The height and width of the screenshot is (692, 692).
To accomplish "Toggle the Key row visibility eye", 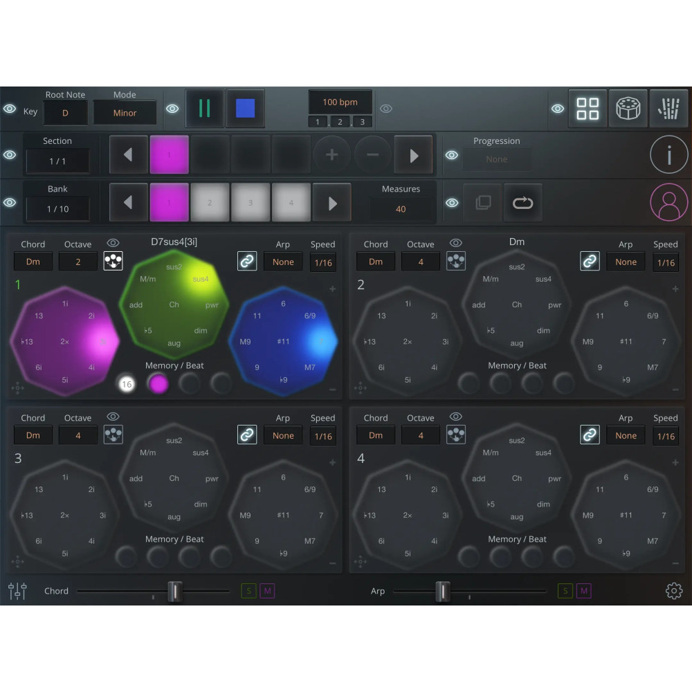I will pyautogui.click(x=10, y=109).
